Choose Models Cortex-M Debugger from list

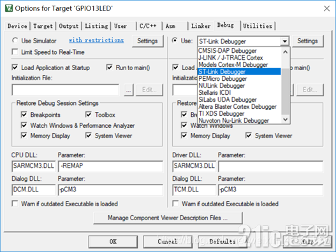239,65
